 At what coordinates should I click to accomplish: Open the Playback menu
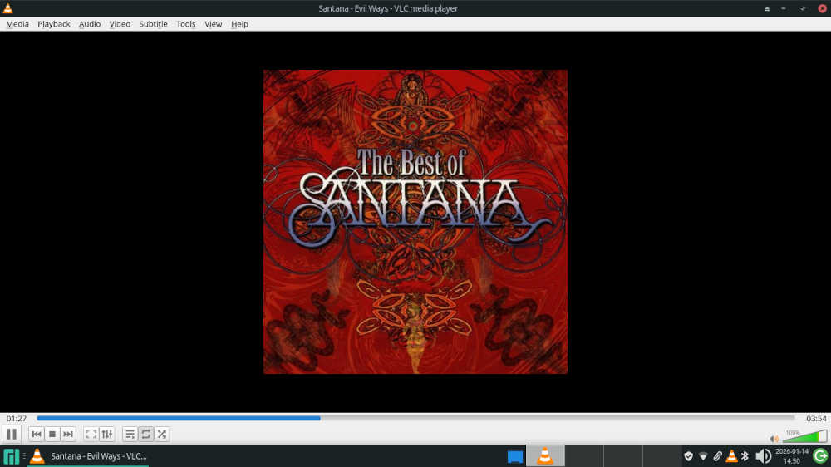(x=54, y=24)
